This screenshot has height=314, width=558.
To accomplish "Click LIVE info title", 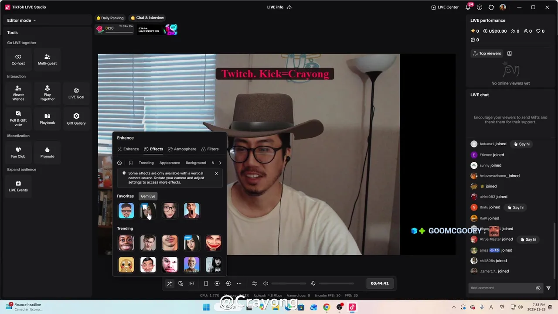I will pyautogui.click(x=275, y=7).
